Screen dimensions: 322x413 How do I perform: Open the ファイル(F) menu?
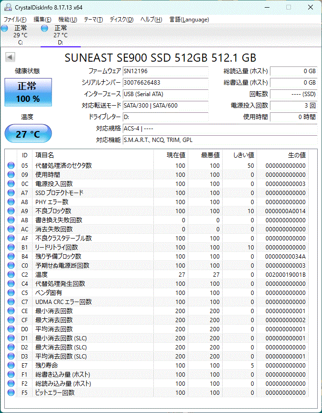click(15, 20)
